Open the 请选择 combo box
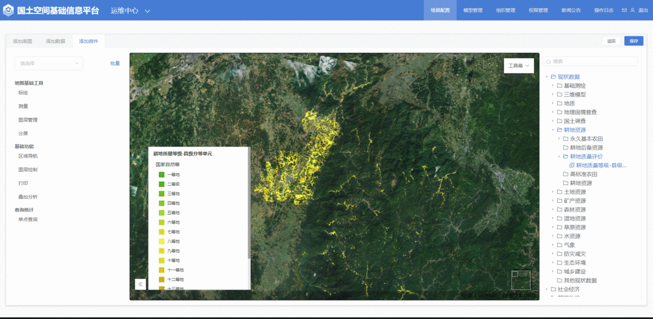 coord(48,64)
